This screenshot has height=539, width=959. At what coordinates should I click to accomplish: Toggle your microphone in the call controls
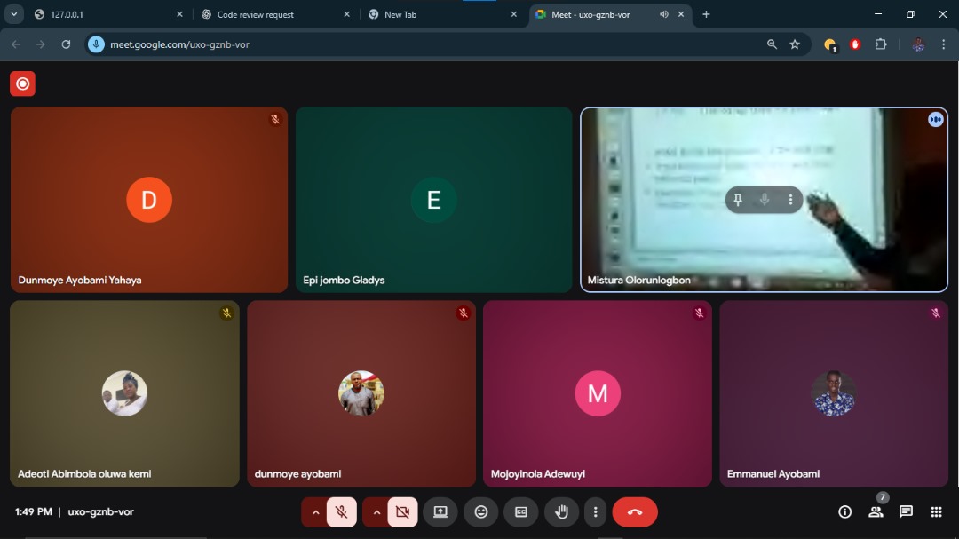click(x=341, y=512)
